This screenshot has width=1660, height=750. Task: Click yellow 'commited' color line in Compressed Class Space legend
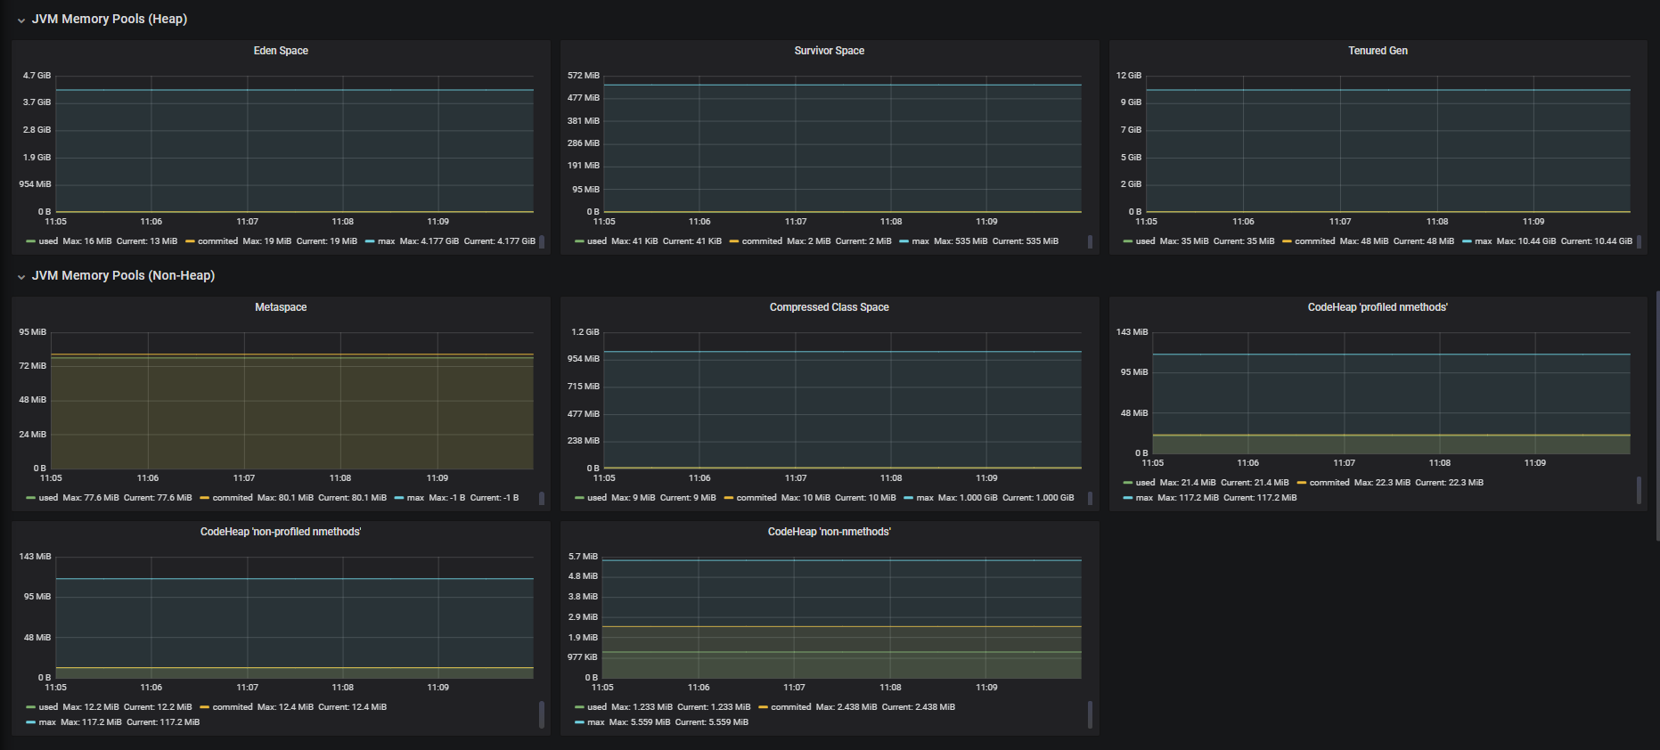coord(729,498)
